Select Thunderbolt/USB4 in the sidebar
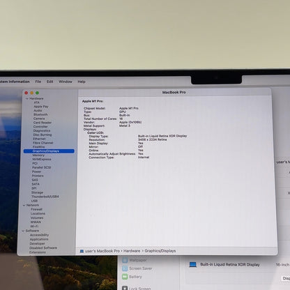The image size is (290, 290). pos(45,197)
